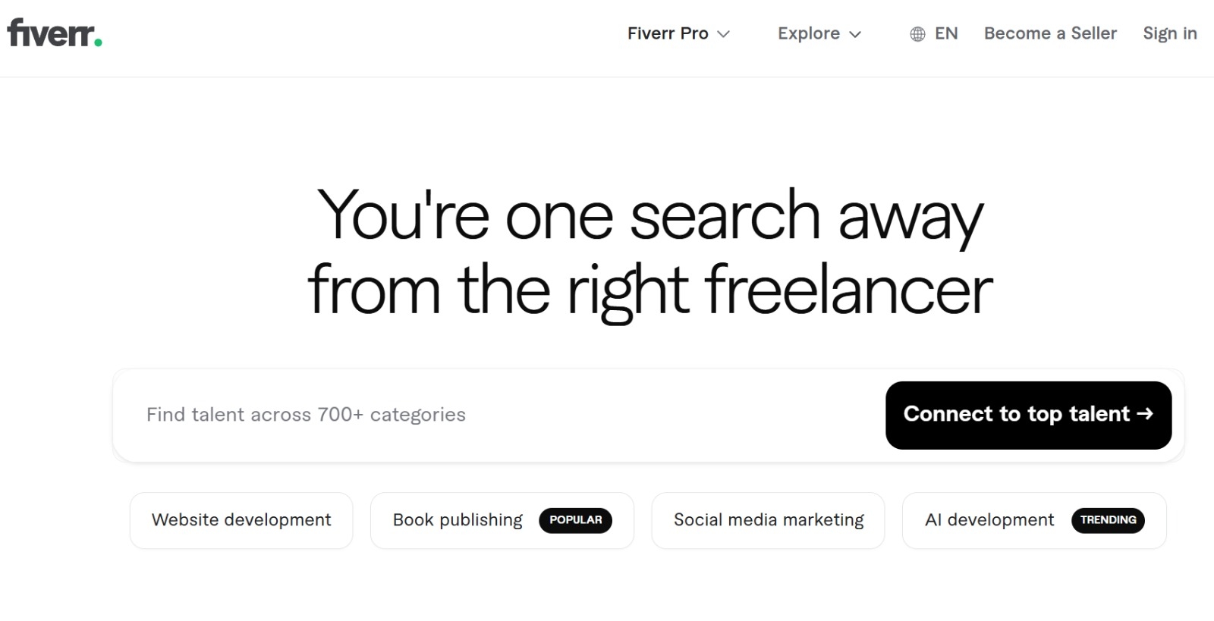
Task: Select Explore in the navigation bar
Action: tap(808, 33)
